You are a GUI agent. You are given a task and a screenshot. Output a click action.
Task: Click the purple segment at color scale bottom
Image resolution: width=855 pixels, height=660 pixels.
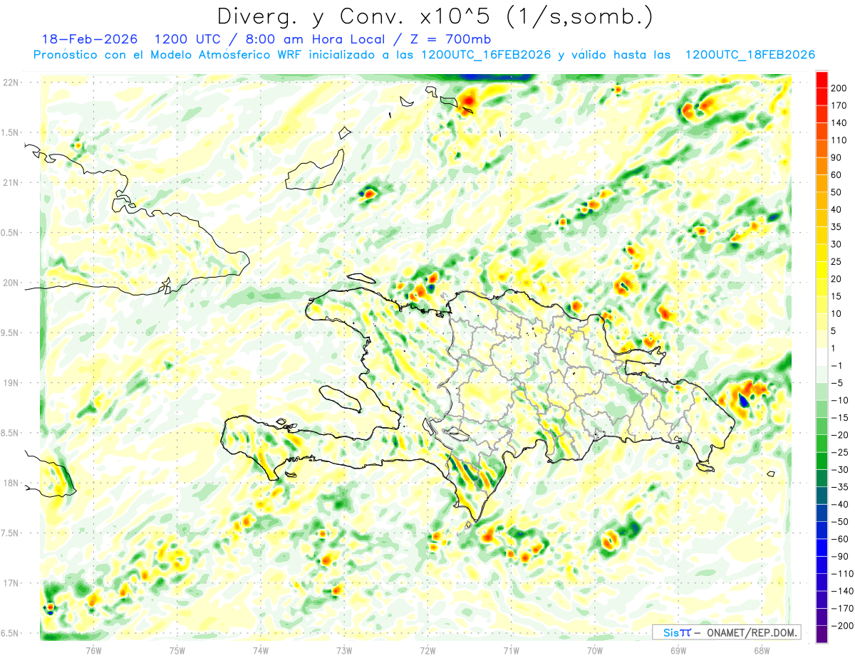(822, 635)
